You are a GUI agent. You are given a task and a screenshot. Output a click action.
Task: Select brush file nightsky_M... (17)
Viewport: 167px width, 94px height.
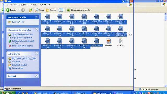(x=47, y=31)
